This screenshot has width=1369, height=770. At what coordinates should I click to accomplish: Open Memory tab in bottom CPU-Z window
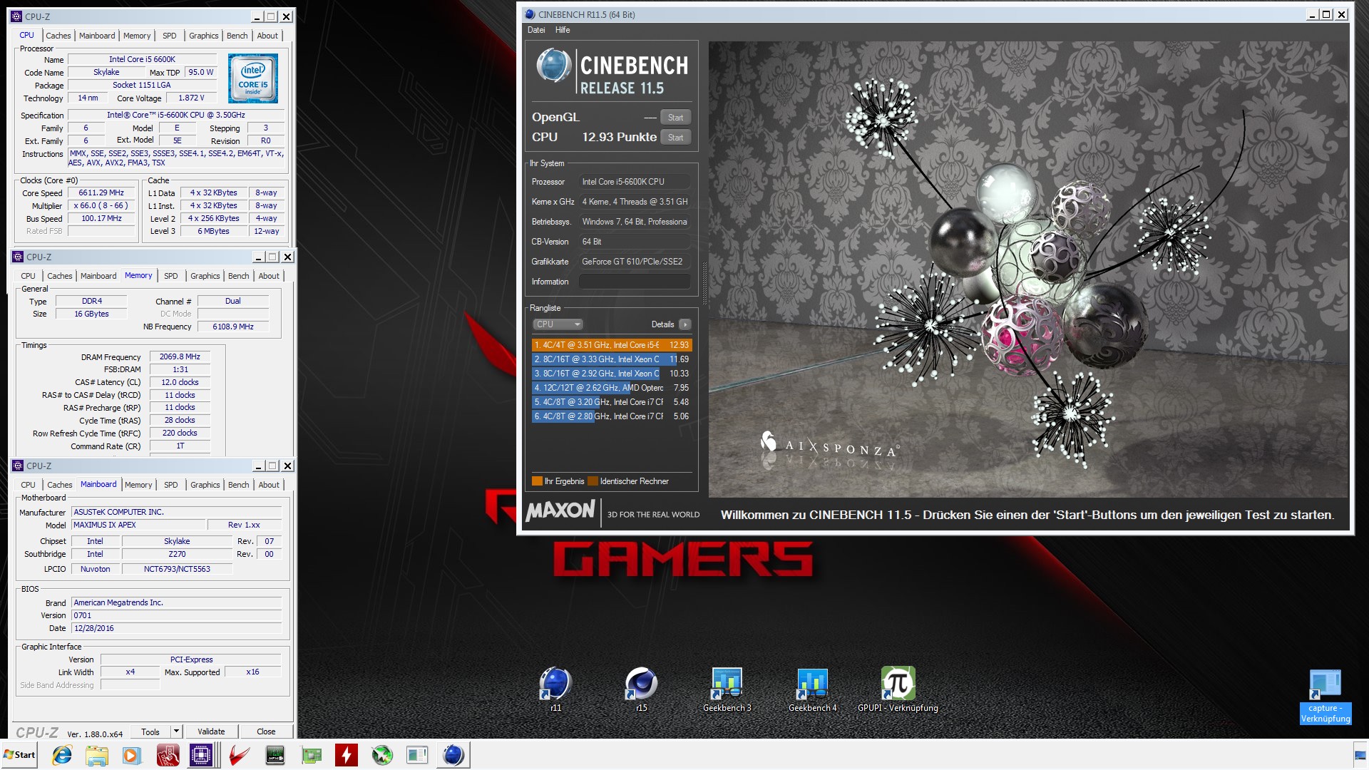(138, 485)
